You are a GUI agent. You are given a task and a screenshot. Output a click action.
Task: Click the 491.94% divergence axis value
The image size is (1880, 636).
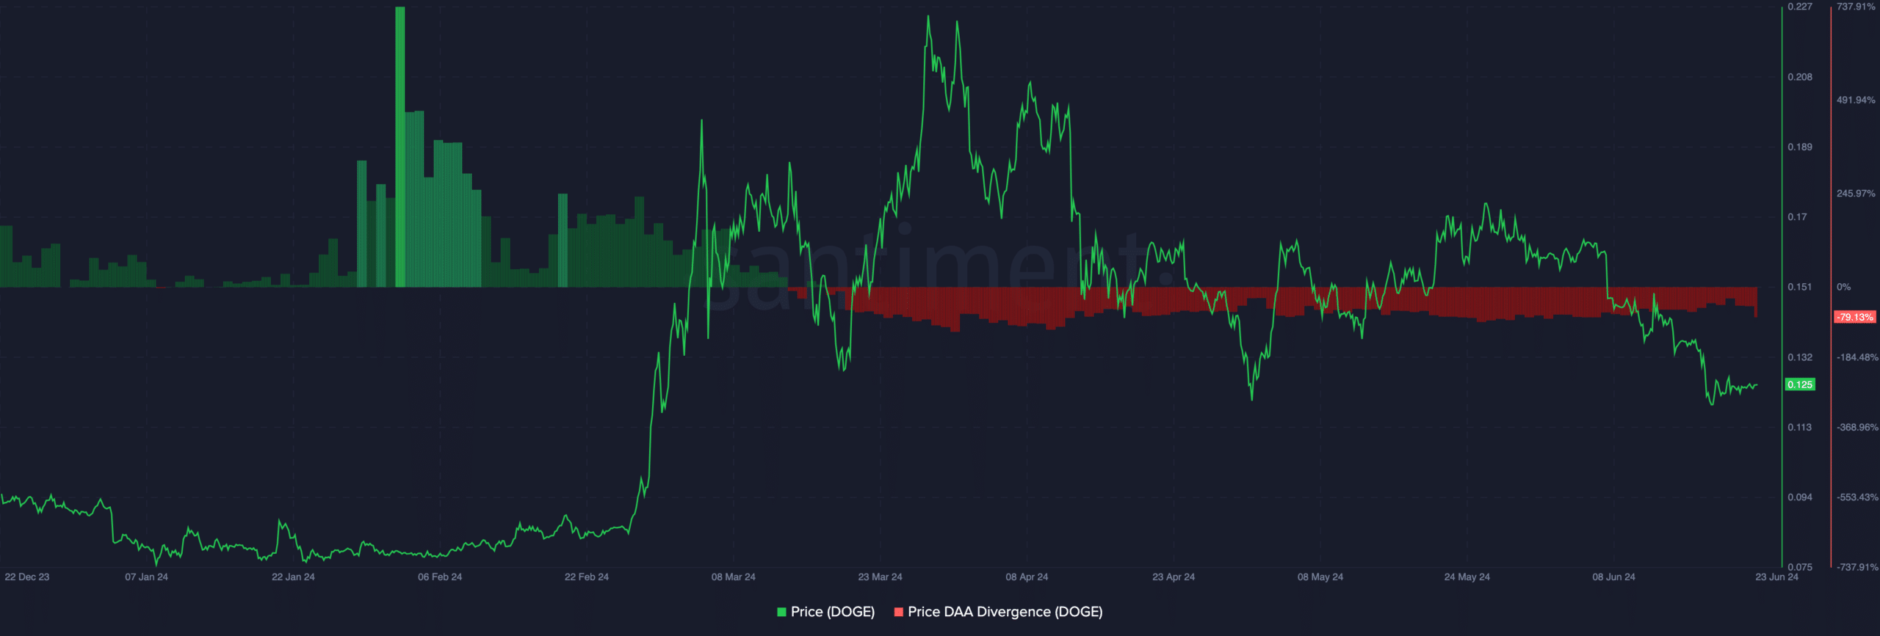click(1856, 100)
